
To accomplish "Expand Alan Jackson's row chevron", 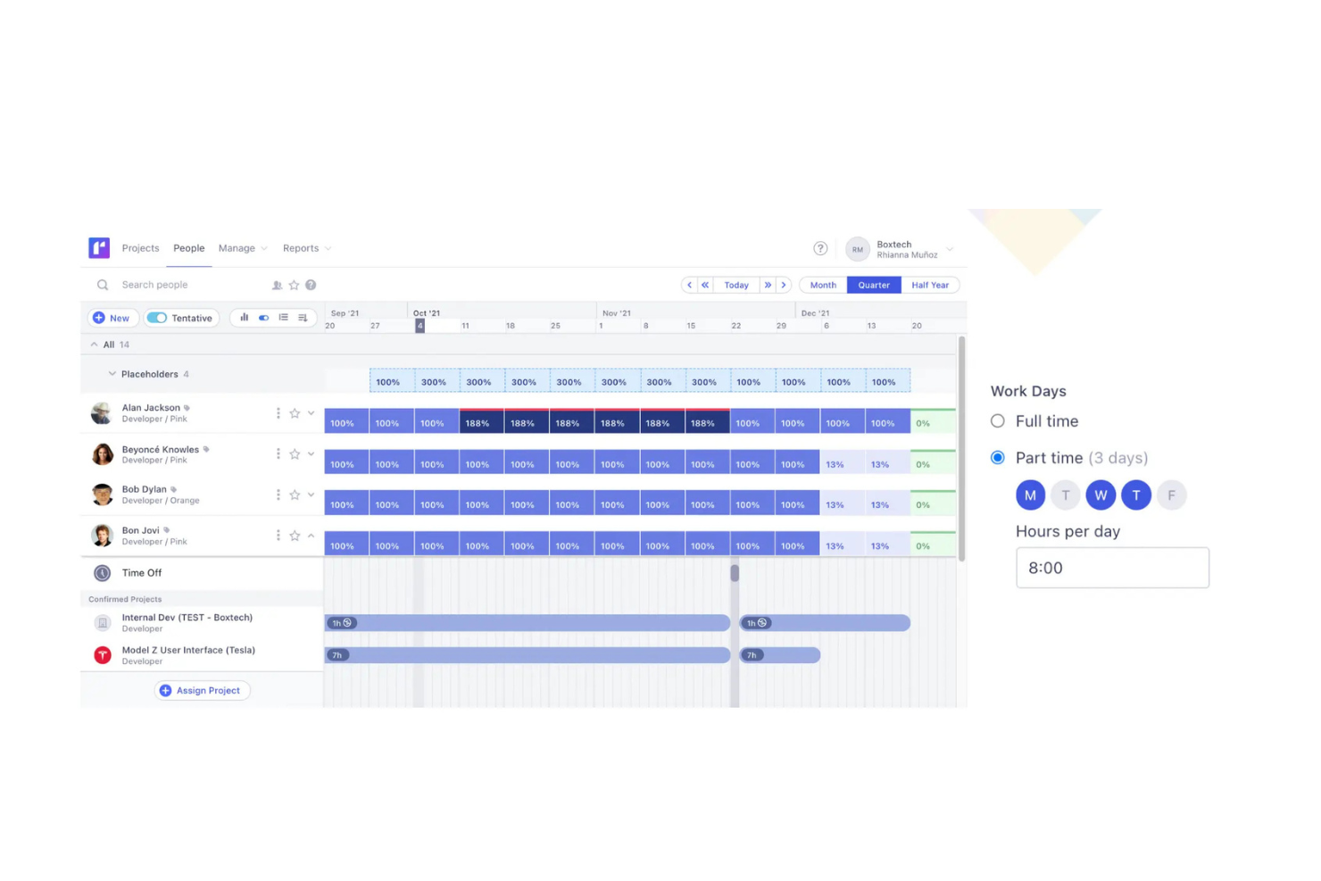I will (x=311, y=413).
